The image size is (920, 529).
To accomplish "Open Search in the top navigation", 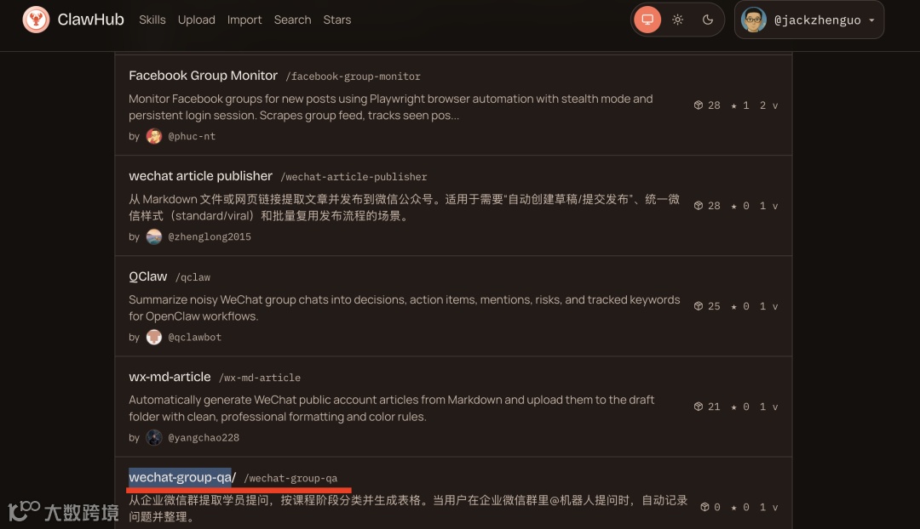I will tap(292, 20).
